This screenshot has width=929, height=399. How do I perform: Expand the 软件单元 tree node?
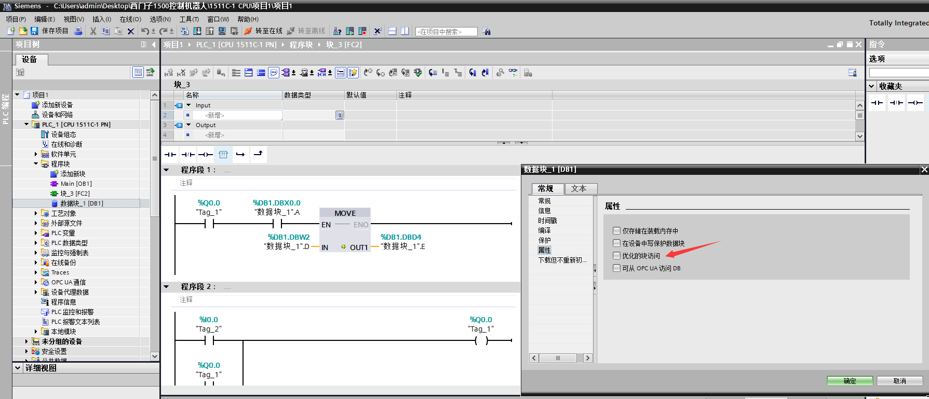pyautogui.click(x=36, y=154)
